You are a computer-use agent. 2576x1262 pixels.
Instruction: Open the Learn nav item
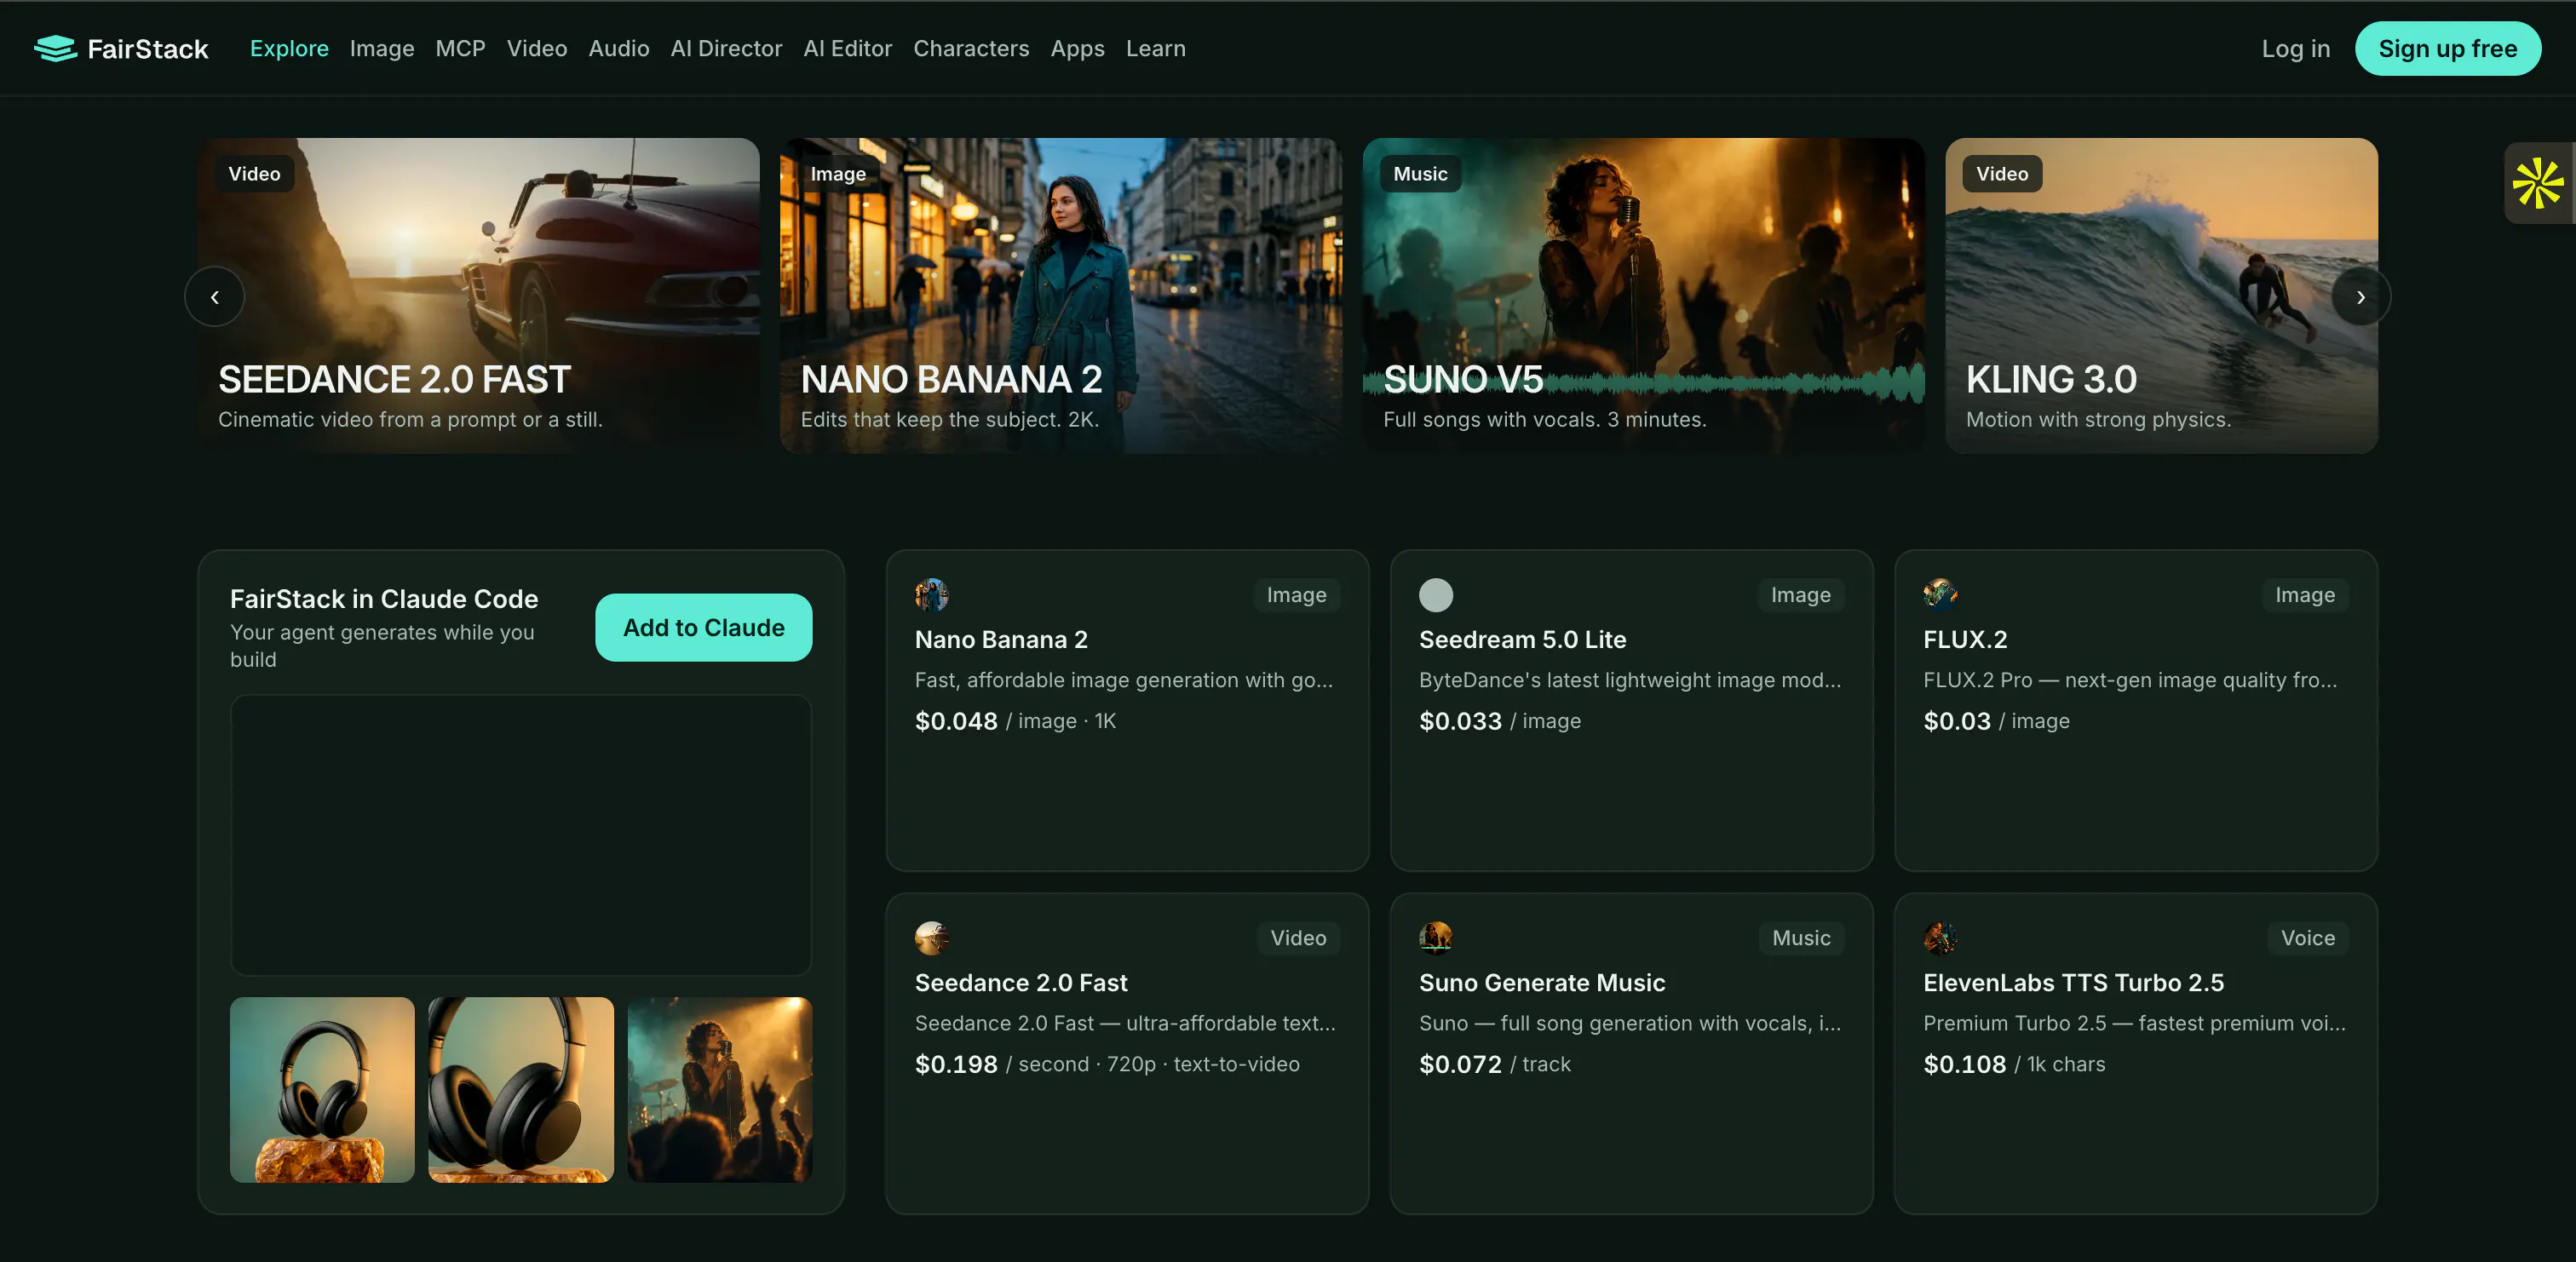[1155, 48]
